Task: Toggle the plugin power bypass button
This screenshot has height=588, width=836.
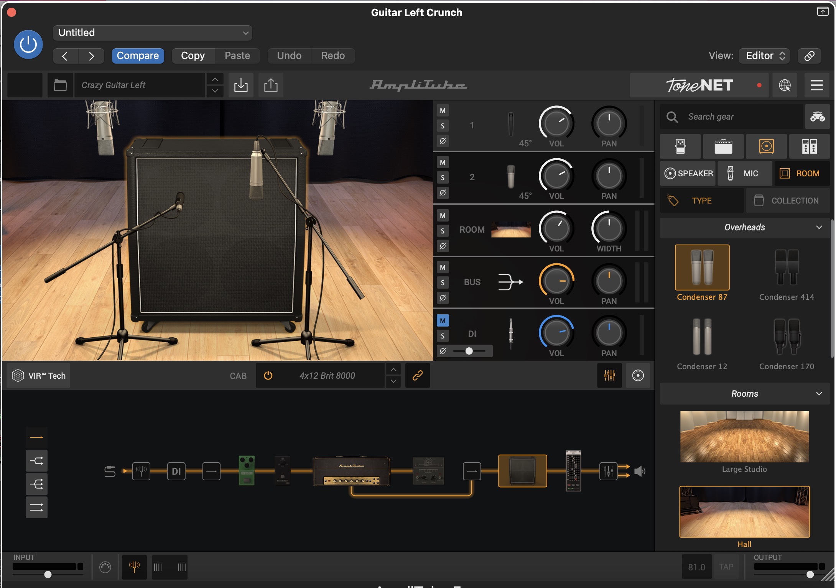Action: click(x=28, y=44)
